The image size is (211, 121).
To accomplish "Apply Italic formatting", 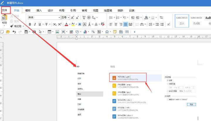I will (x=35, y=24).
